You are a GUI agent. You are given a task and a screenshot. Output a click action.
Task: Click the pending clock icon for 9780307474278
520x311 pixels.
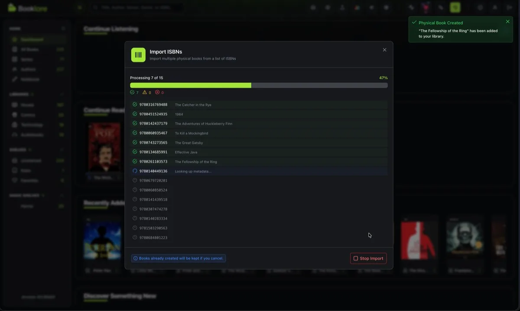tap(135, 209)
